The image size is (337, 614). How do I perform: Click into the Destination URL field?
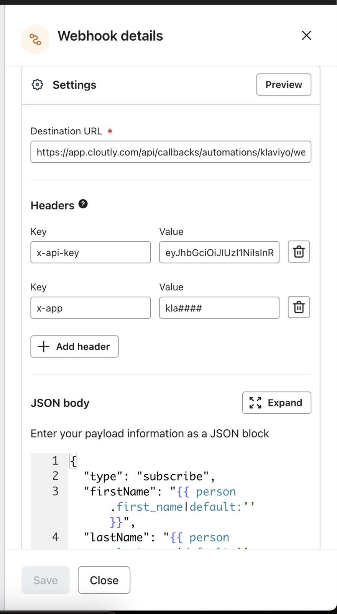pyautogui.click(x=171, y=152)
